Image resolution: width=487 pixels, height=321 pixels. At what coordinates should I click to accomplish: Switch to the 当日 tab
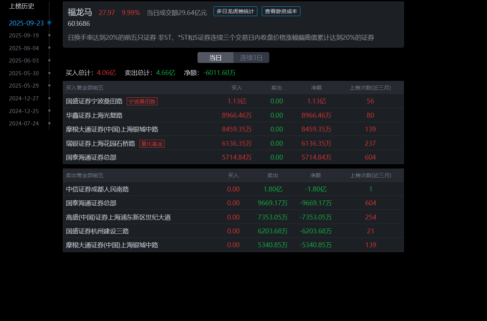215,58
